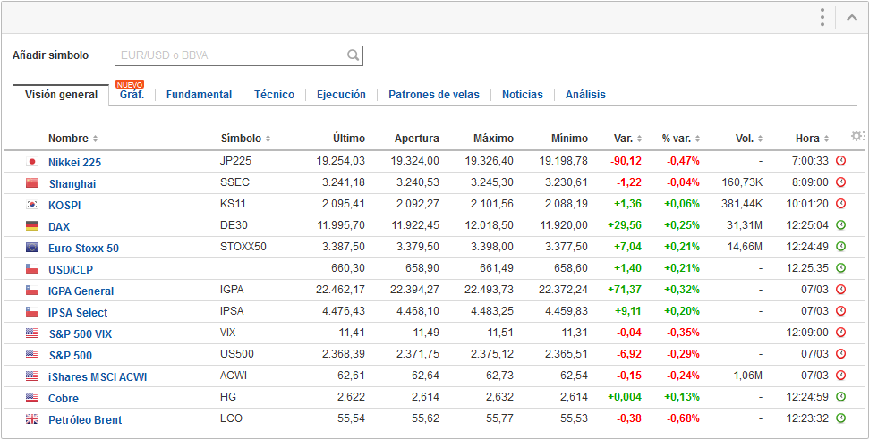Click the UK flag beside Petróleo Brent
The width and height of the screenshot is (869, 439).
[x=33, y=419]
